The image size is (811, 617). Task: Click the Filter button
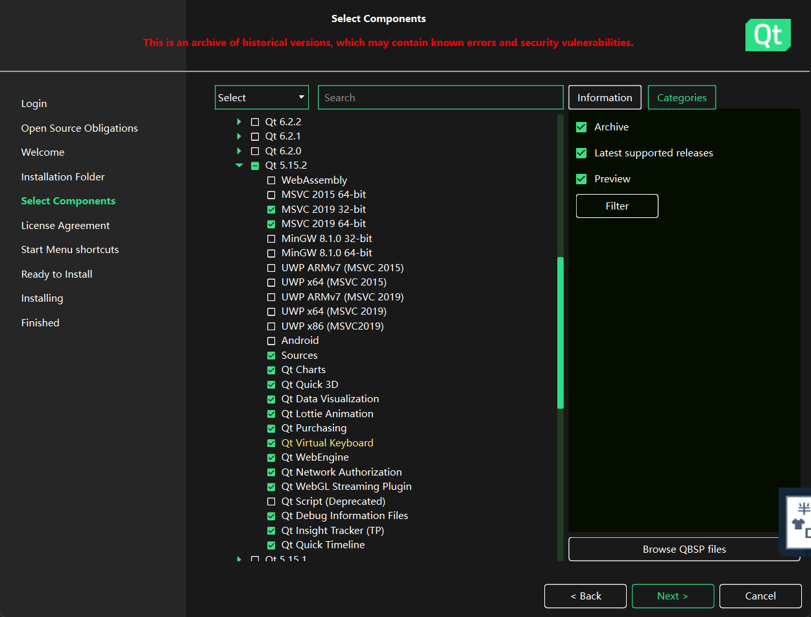point(617,206)
